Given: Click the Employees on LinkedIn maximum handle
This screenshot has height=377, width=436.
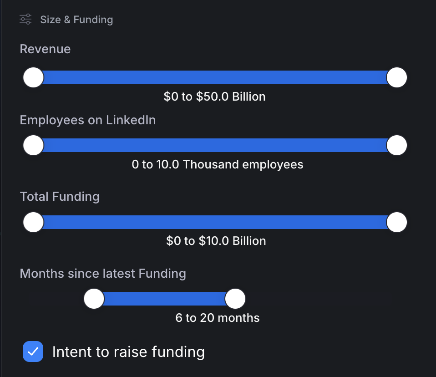Looking at the screenshot, I should [396, 145].
